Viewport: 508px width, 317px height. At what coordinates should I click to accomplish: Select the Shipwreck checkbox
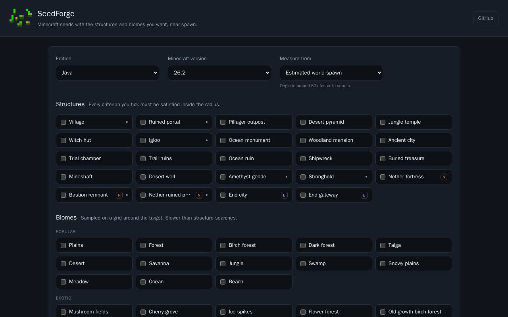coord(303,158)
